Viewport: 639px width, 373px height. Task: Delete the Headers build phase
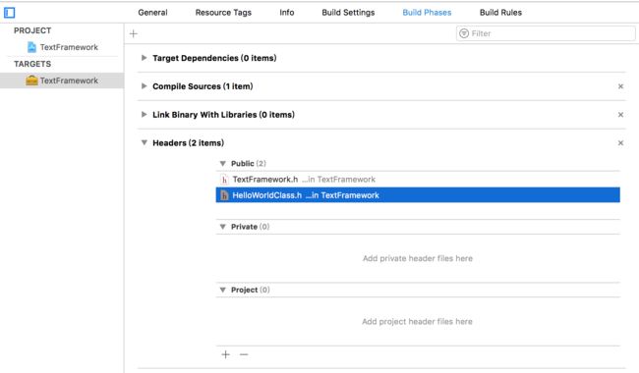620,142
